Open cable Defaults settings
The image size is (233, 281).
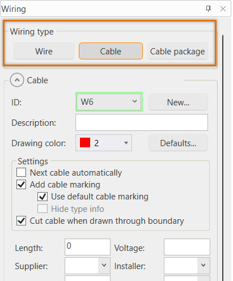click(x=178, y=143)
